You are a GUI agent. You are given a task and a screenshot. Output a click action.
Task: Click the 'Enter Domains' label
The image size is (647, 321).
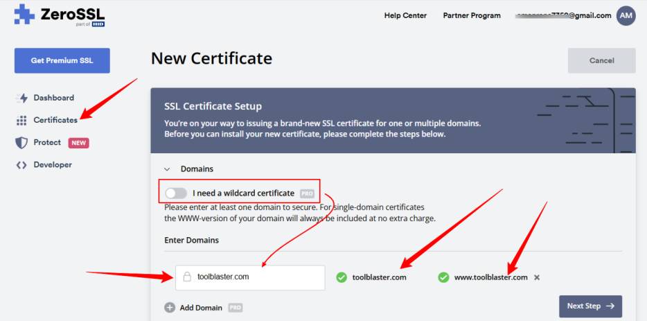click(x=191, y=240)
